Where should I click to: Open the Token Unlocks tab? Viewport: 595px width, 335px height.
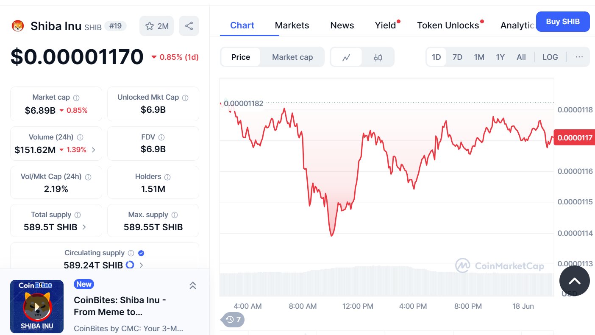[448, 25]
